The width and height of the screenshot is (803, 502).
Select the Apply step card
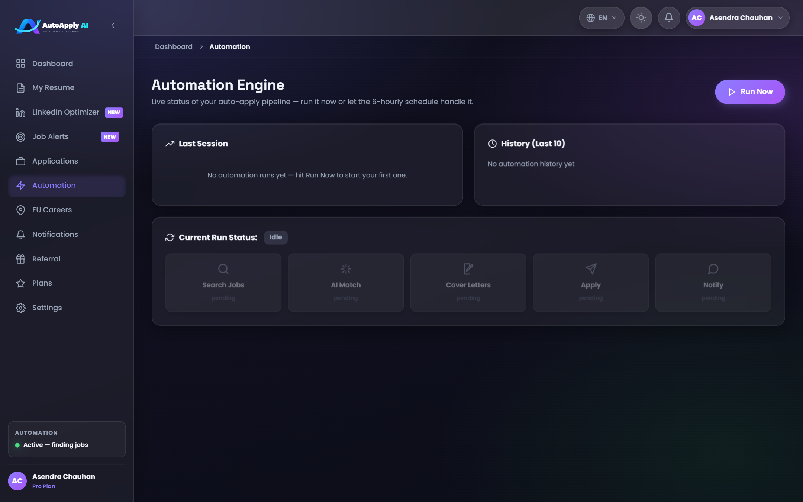click(591, 283)
